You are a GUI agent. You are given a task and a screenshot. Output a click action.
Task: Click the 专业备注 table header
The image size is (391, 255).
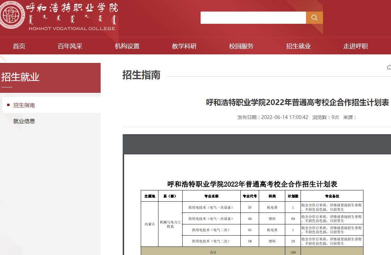coord(332,196)
